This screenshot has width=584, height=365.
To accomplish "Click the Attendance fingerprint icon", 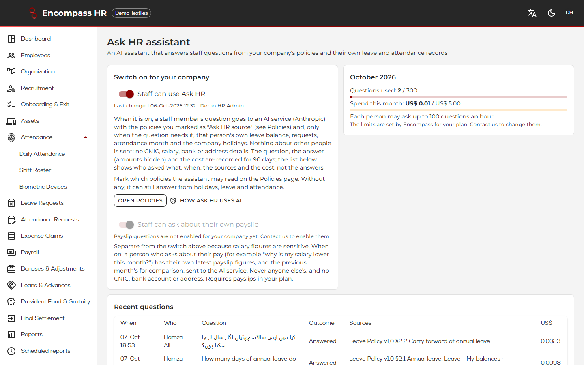I will coord(11,137).
